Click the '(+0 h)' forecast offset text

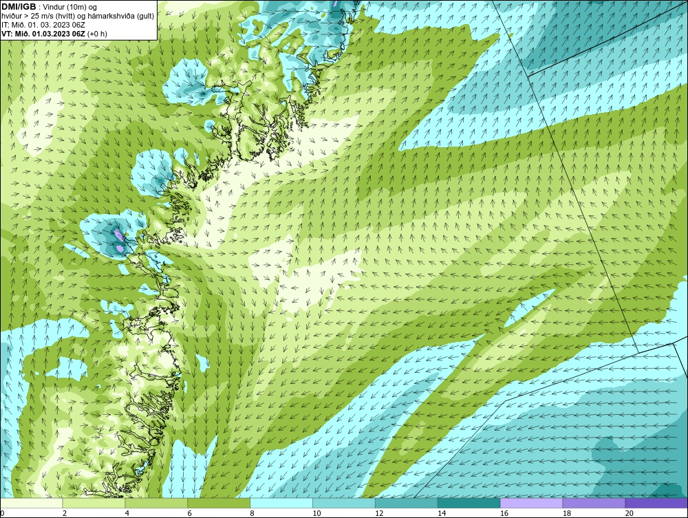98,34
